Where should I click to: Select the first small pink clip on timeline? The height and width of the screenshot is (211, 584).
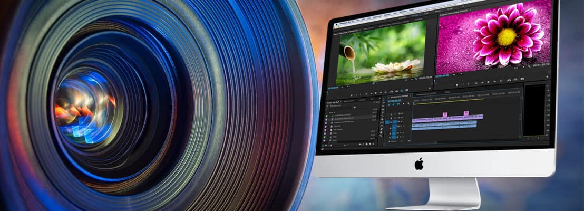[x=445, y=114]
